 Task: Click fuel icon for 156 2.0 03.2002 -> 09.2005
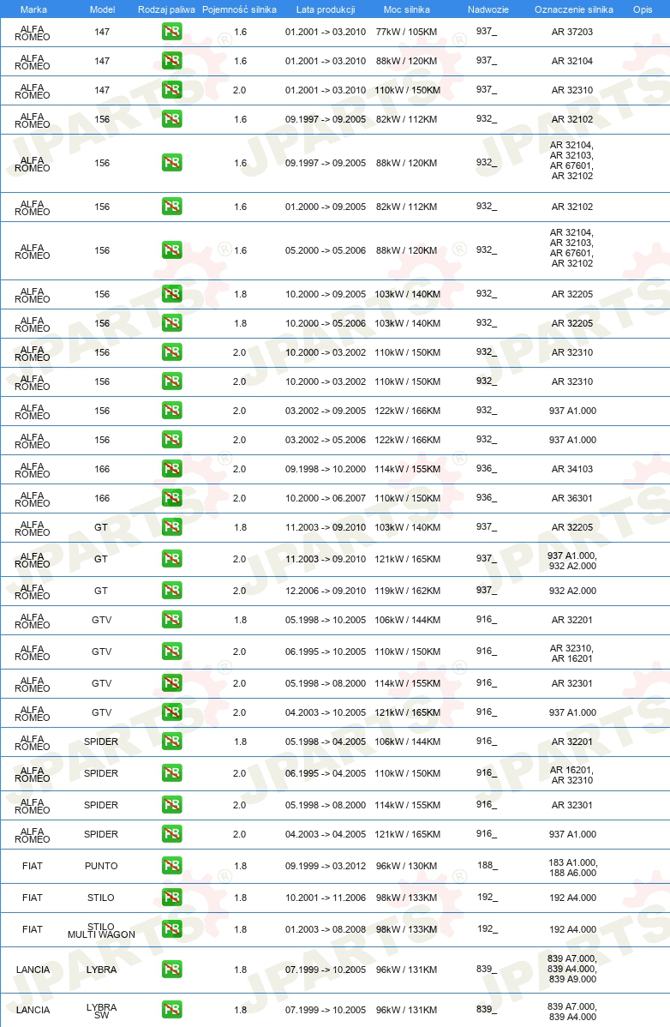[172, 411]
